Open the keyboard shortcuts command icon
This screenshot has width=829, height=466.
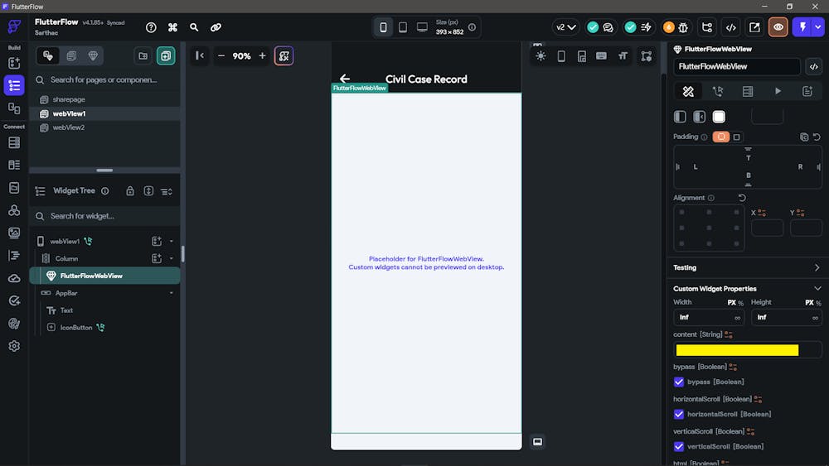coord(172,27)
